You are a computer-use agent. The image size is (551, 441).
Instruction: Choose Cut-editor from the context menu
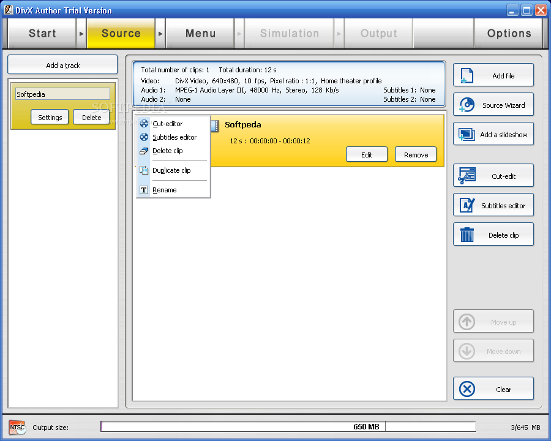tap(173, 124)
